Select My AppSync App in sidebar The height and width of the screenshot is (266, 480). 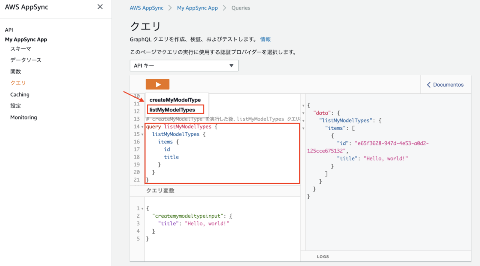coord(26,40)
